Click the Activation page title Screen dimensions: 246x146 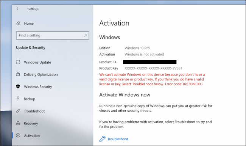114,23
